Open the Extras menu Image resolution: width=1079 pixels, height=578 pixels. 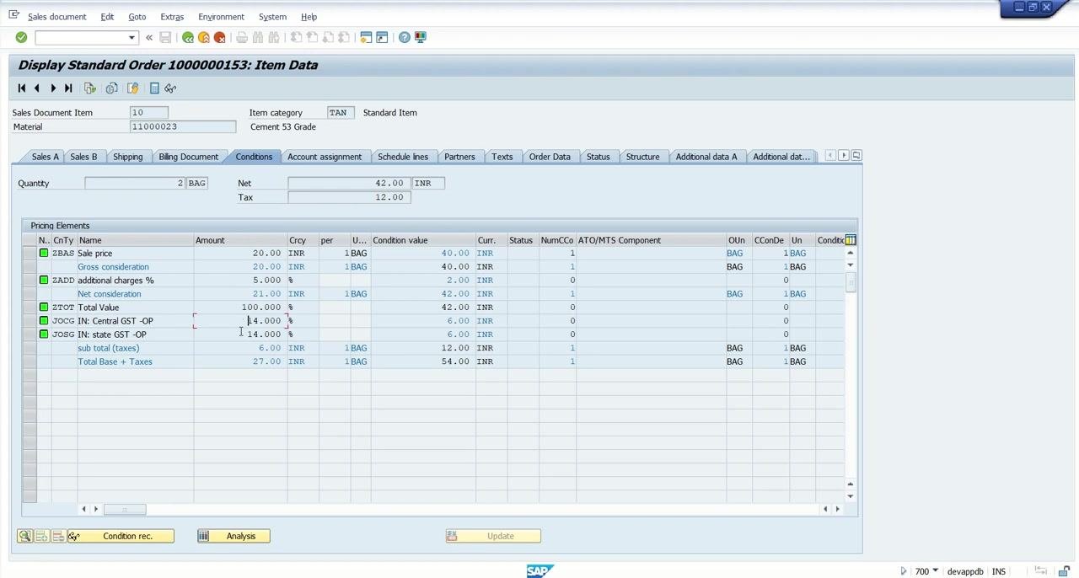pos(172,17)
